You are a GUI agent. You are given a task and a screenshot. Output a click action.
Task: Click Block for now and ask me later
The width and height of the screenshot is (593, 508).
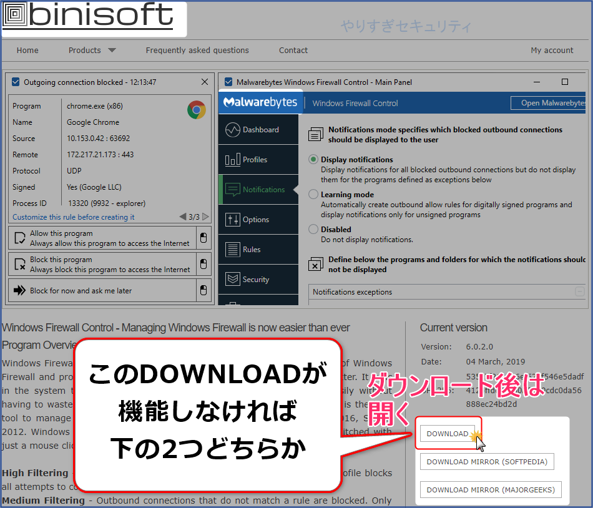pos(102,290)
